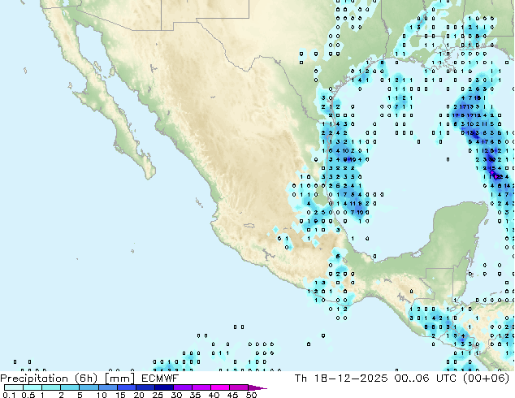Image resolution: width=515 pixels, height=398 pixels.
Task: Select the 1–2 mm legend color box
Action: point(51,387)
